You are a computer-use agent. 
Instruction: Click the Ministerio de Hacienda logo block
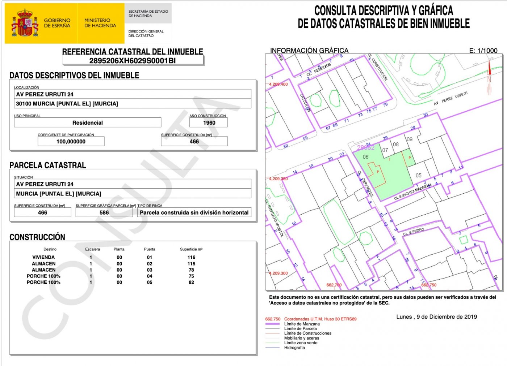click(x=100, y=23)
